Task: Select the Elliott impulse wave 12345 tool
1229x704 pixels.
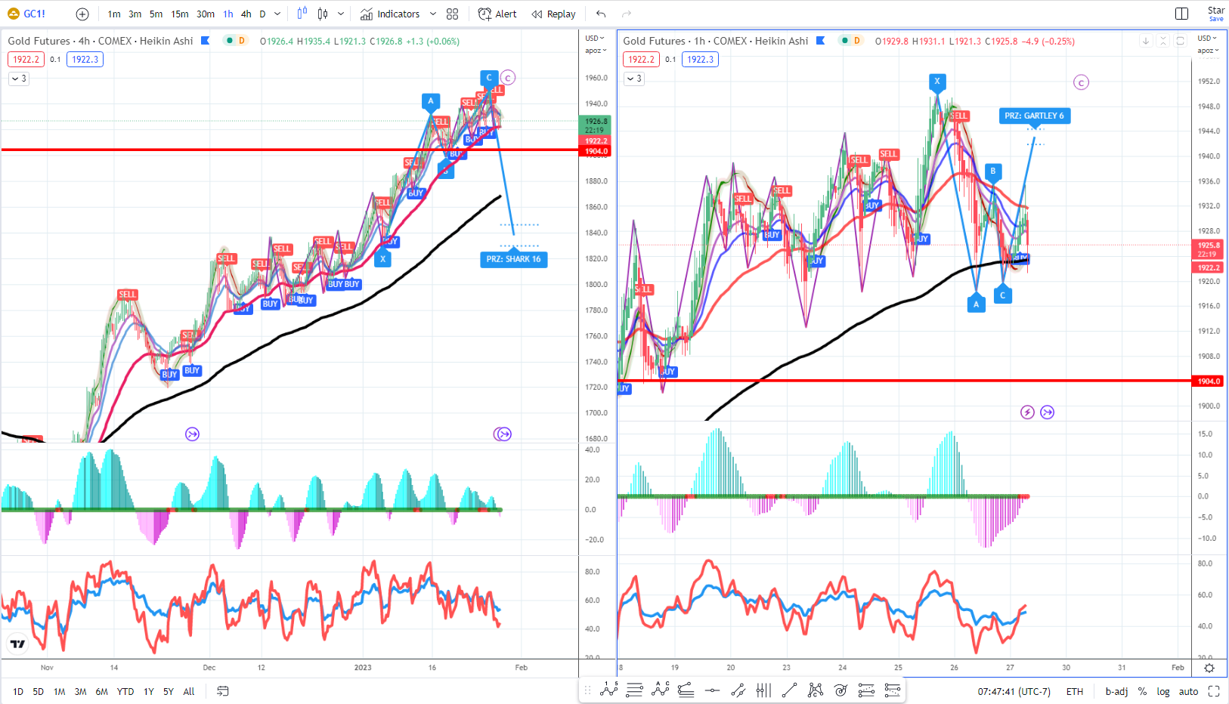Action: click(x=609, y=690)
